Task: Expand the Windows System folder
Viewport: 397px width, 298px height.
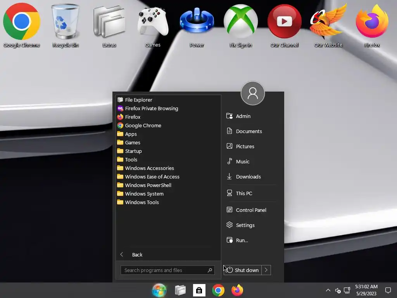Action: 168,194
